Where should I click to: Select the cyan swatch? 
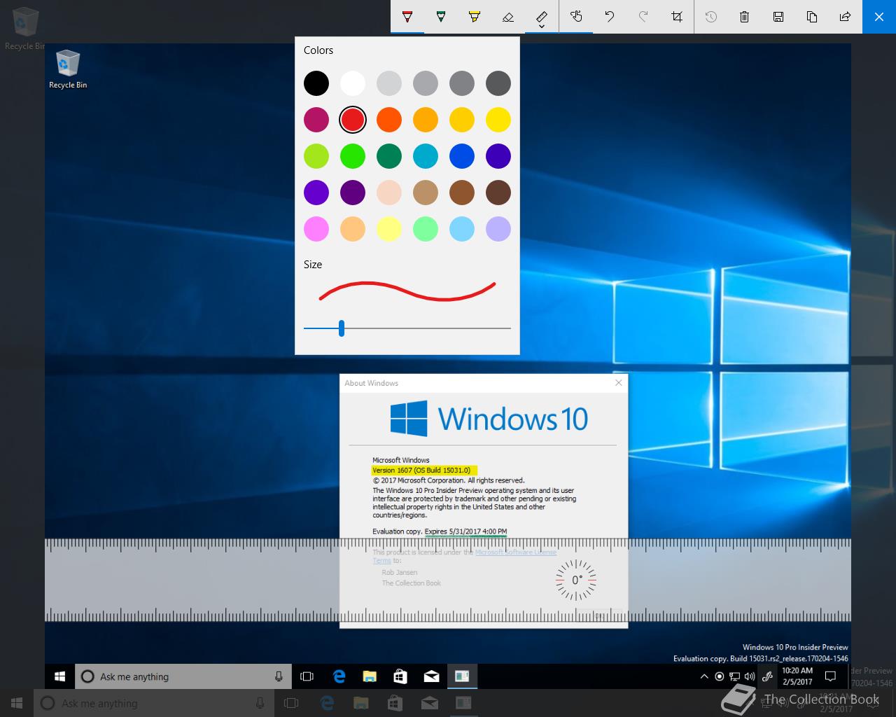point(426,156)
